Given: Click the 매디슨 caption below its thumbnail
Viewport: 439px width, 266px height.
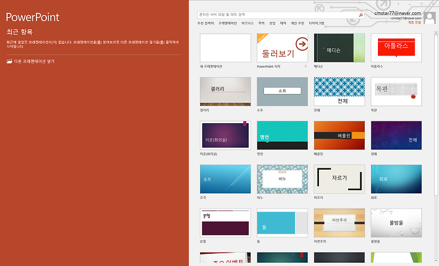Looking at the screenshot, I should click(318, 66).
